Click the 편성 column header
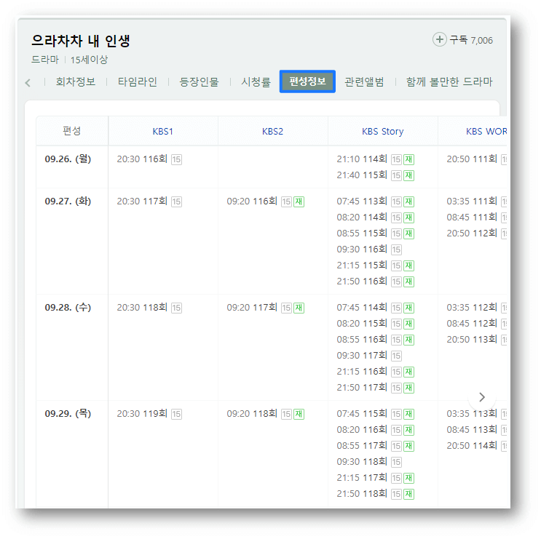The height and width of the screenshot is (539, 541). (x=72, y=131)
